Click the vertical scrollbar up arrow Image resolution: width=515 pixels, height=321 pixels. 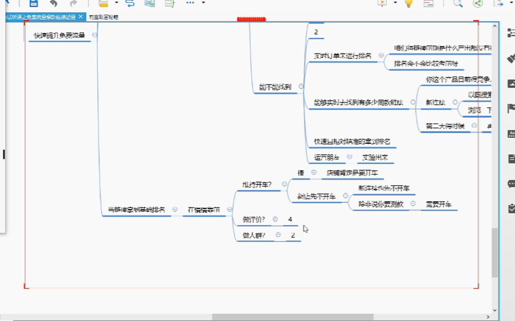495,26
